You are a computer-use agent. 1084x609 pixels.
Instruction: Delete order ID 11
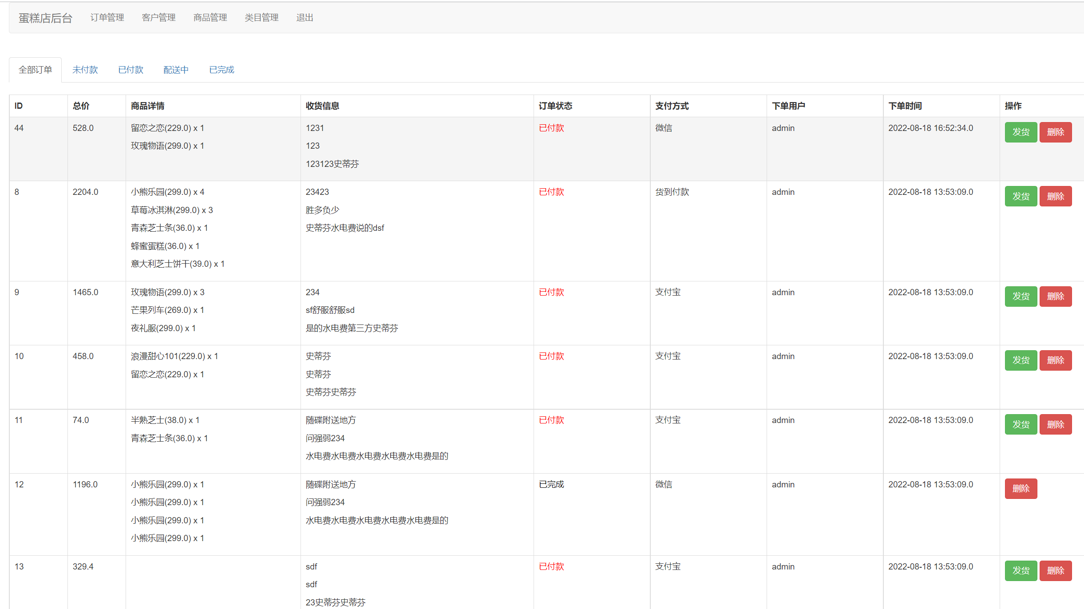[1055, 424]
